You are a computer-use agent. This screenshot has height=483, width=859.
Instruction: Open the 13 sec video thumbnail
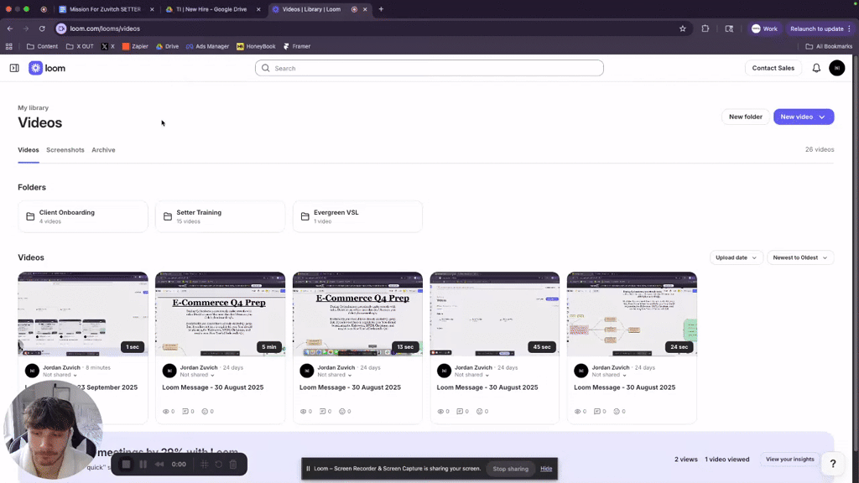[x=357, y=314]
